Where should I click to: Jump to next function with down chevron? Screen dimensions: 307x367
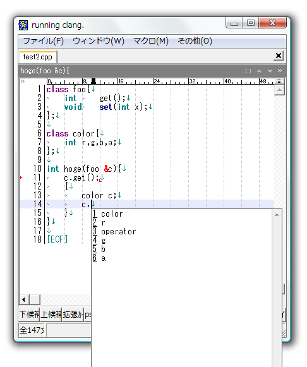[x=270, y=71]
